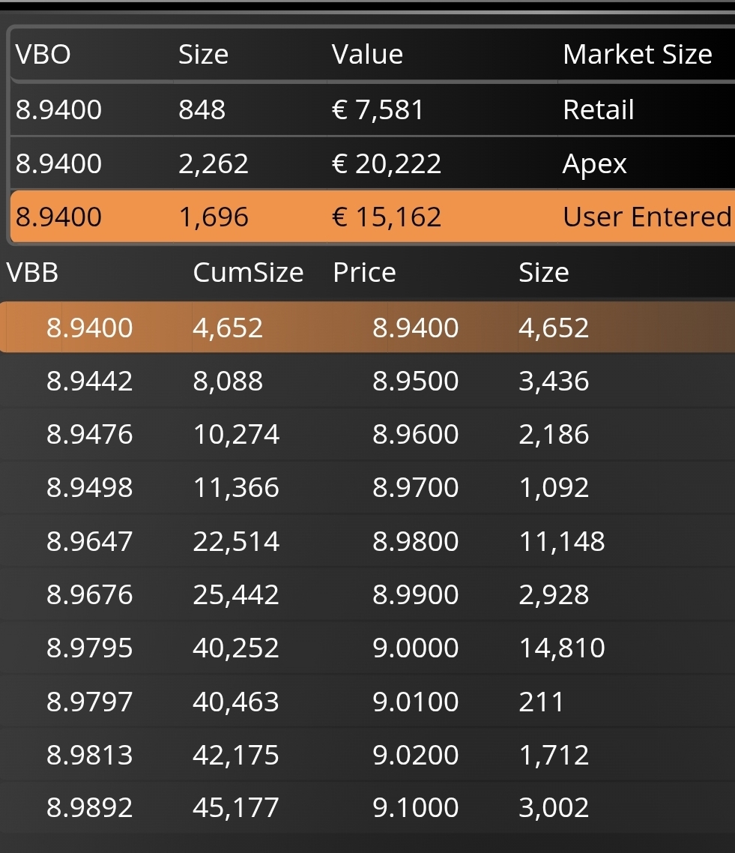Click the € 20,222 value cell

[387, 164]
